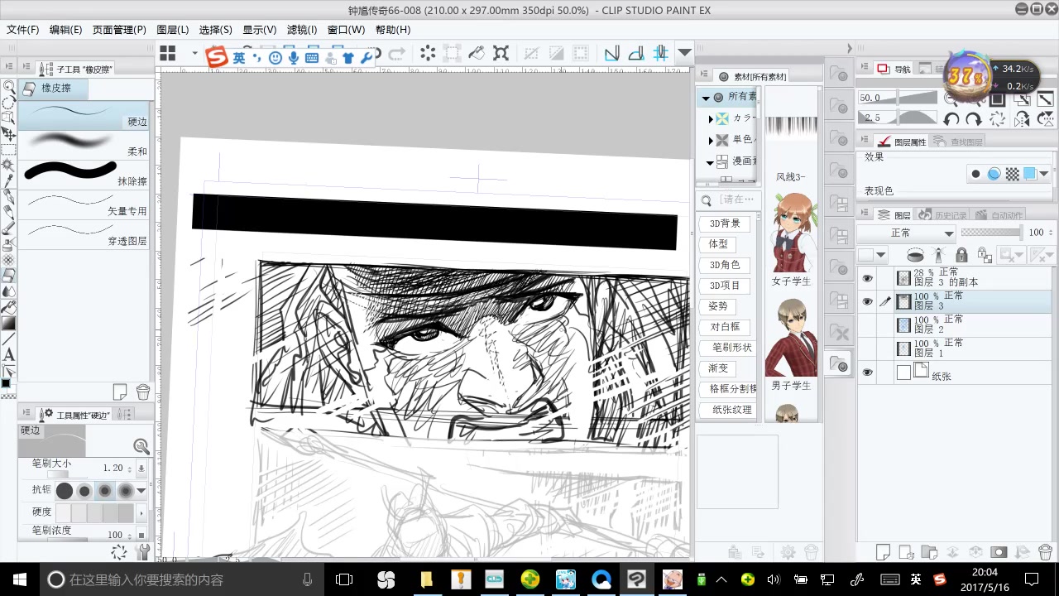The width and height of the screenshot is (1059, 596).
Task: Open command bar overflow dropdown arrow
Action: coord(684,54)
